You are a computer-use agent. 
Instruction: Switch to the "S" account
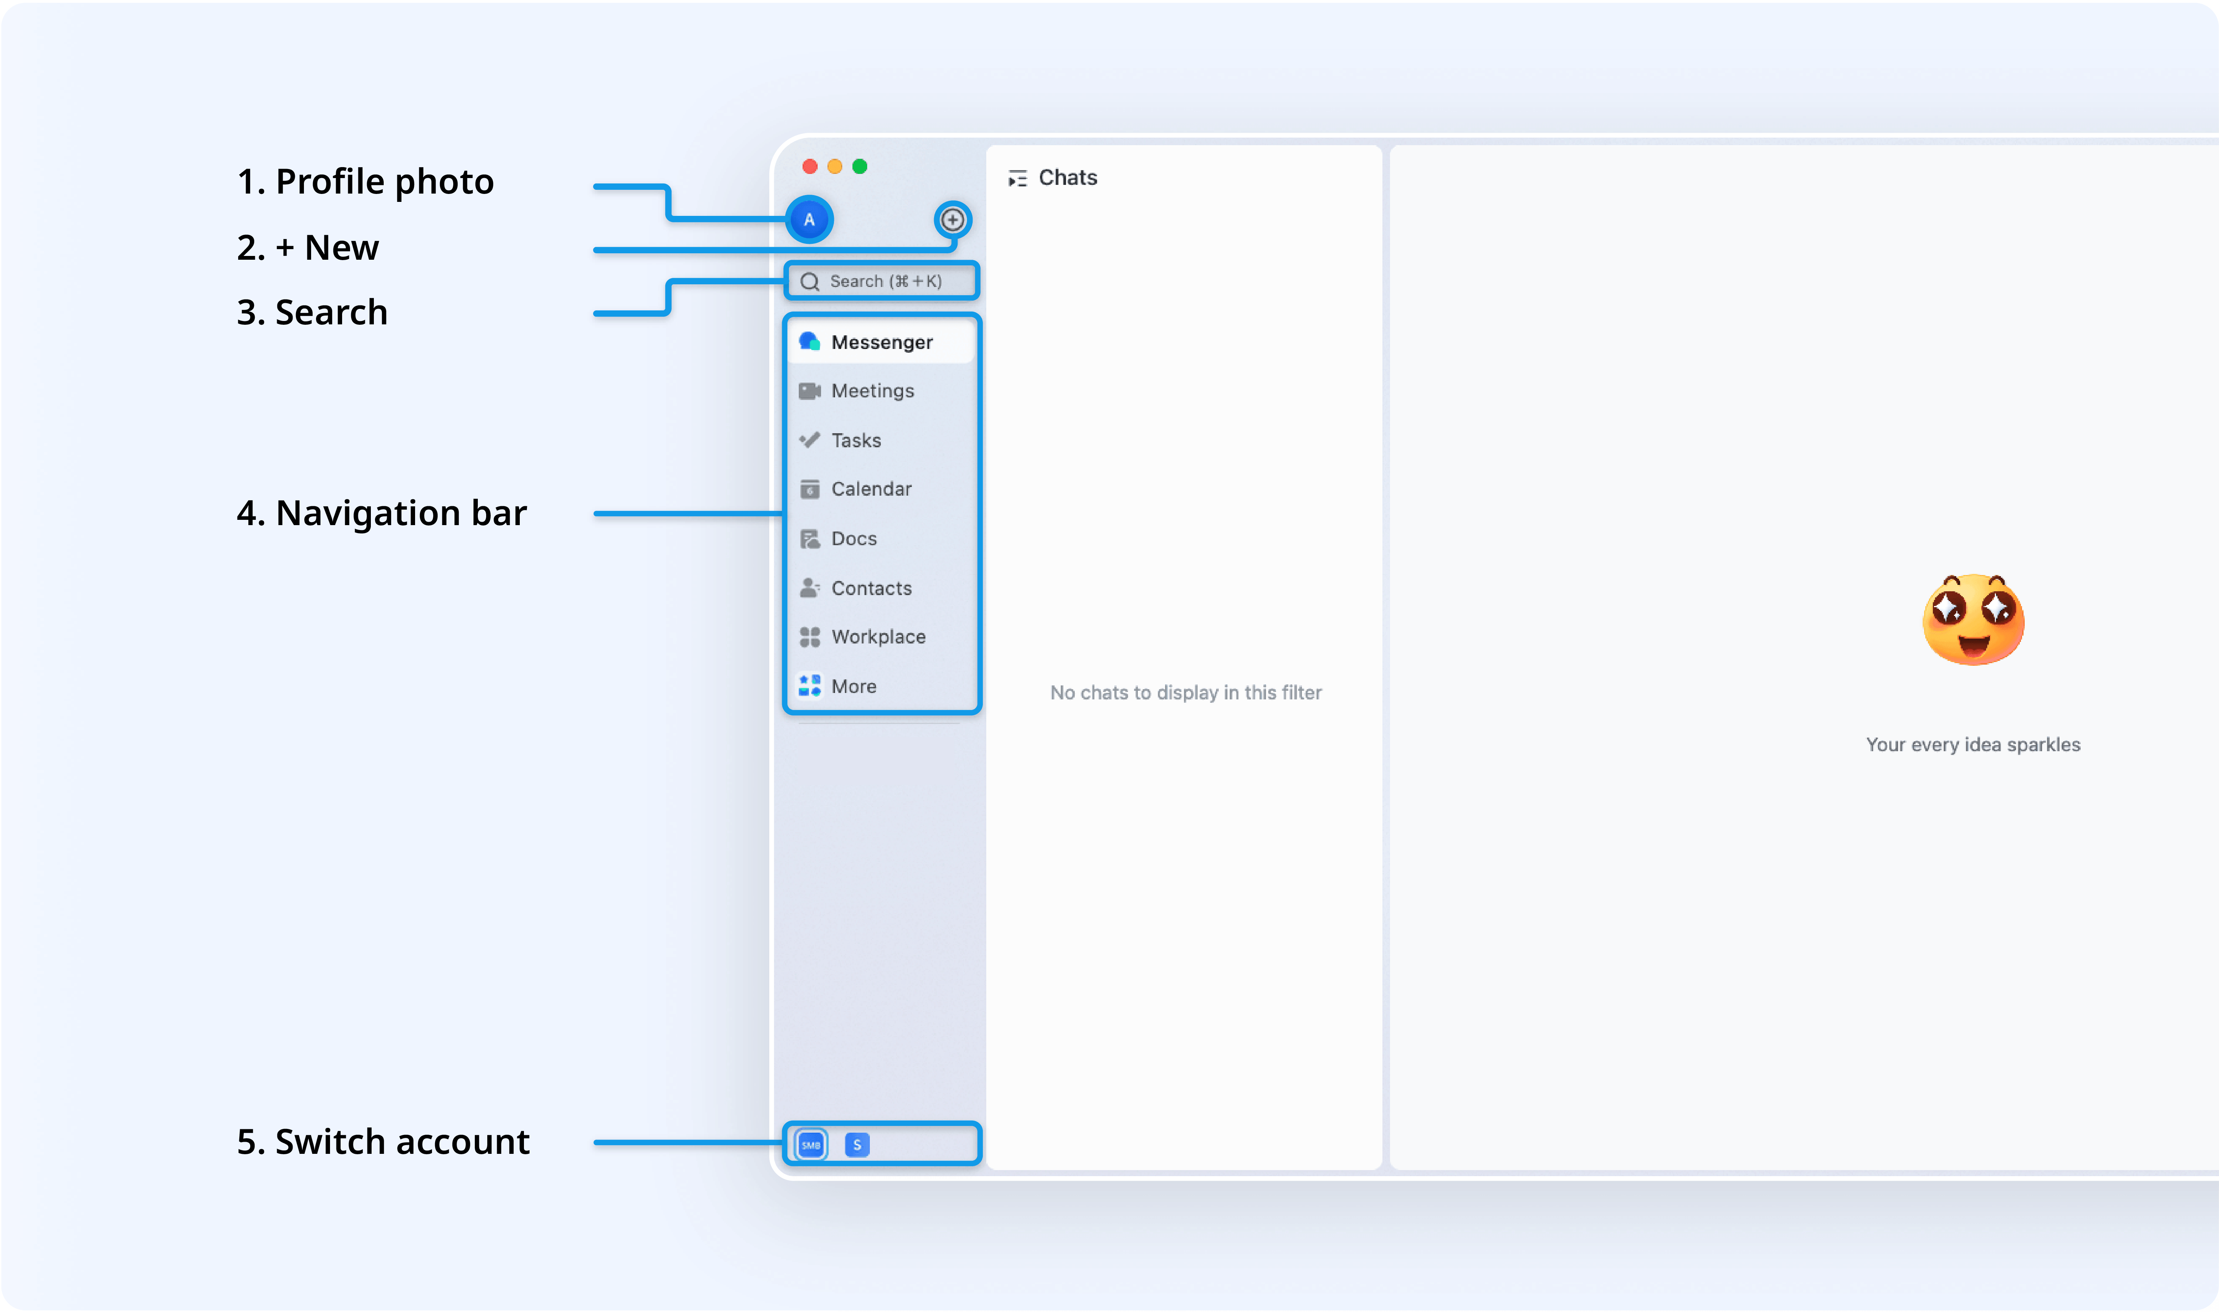coord(857,1145)
